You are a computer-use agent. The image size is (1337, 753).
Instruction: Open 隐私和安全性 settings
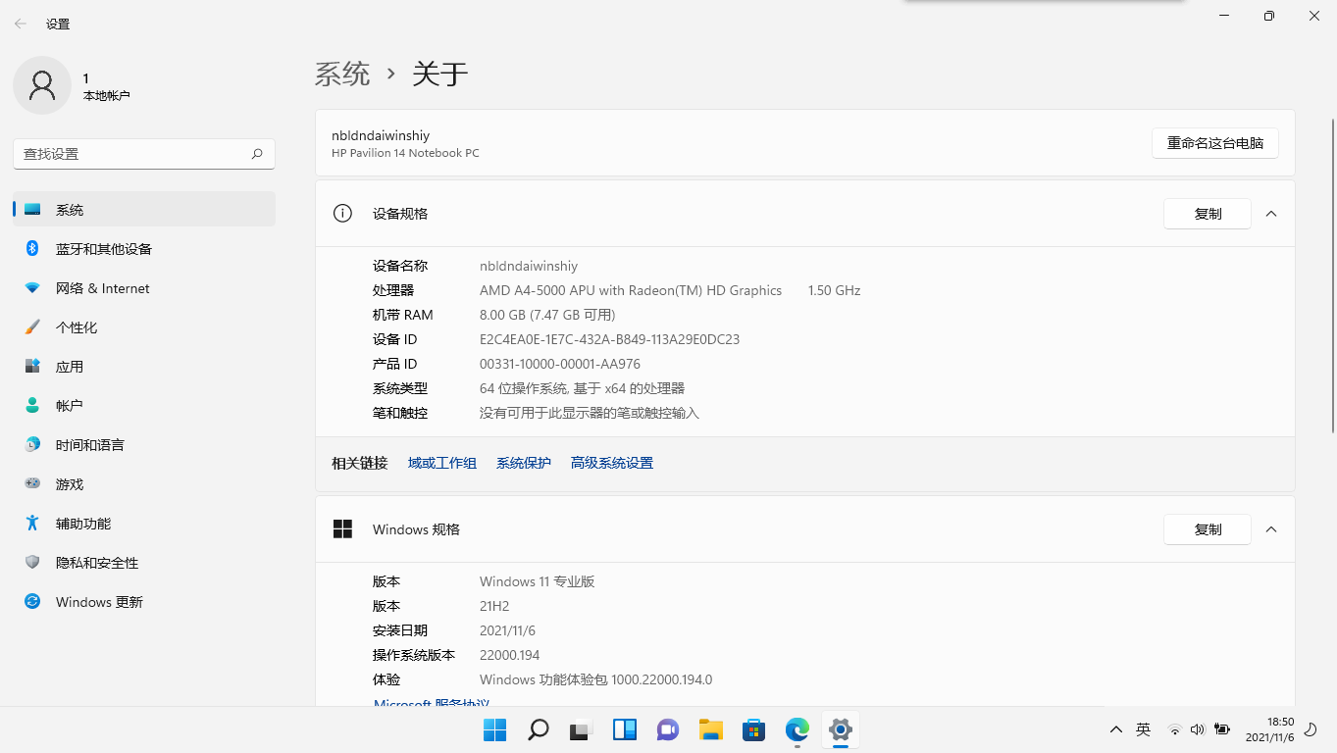(x=144, y=563)
